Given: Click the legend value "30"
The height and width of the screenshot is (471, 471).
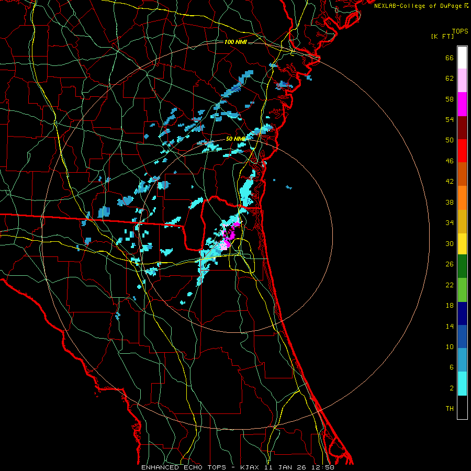Looking at the screenshot, I should [450, 243].
